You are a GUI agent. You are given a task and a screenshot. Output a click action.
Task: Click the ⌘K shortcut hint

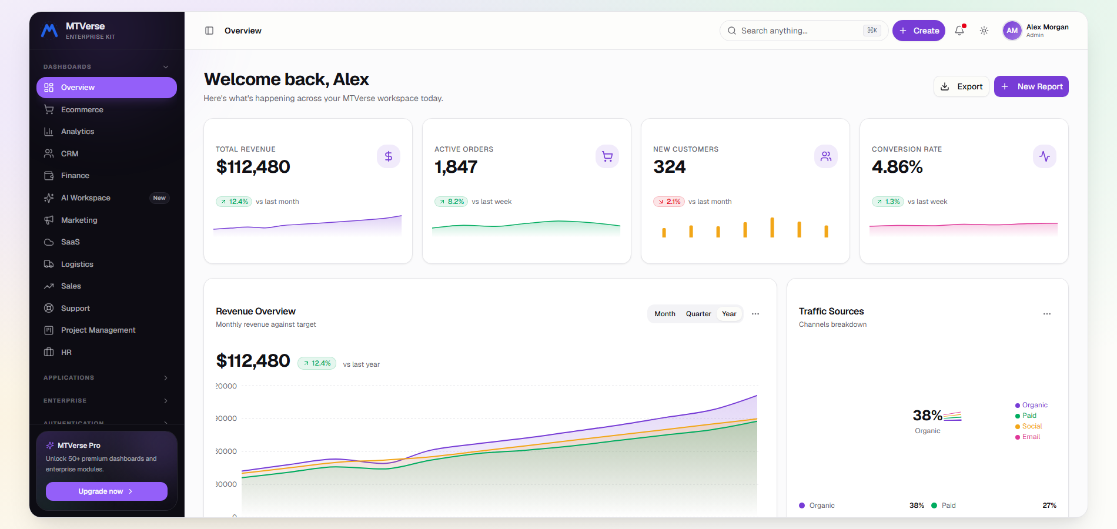point(872,31)
